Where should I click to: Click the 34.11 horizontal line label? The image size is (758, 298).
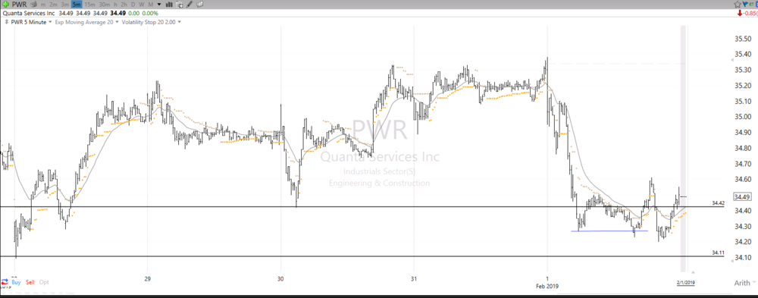coord(718,253)
